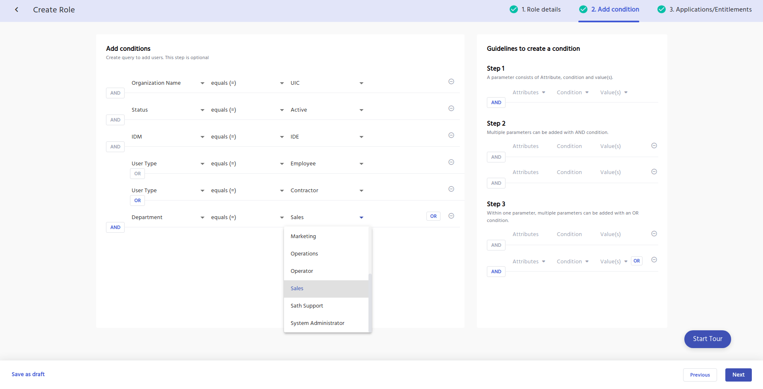Viewport: 763px width, 389px height.
Task: Click the AND button below Department row
Action: click(x=115, y=227)
